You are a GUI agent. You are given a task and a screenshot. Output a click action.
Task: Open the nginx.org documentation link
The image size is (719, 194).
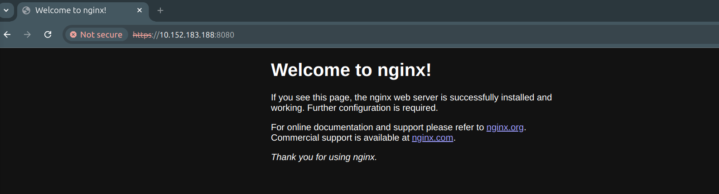coord(505,128)
